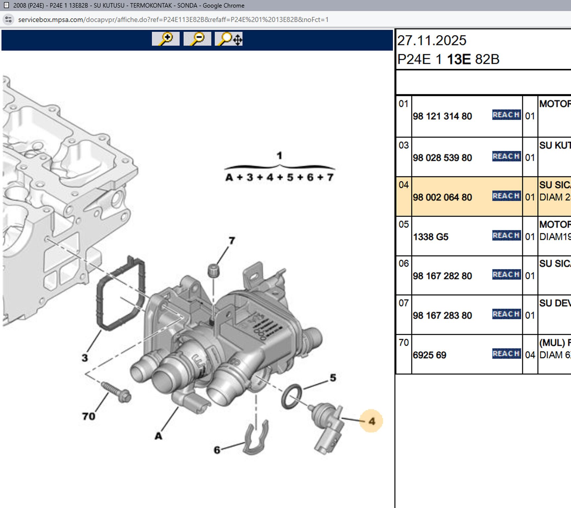Click callout 6 next to the clip

[217, 450]
